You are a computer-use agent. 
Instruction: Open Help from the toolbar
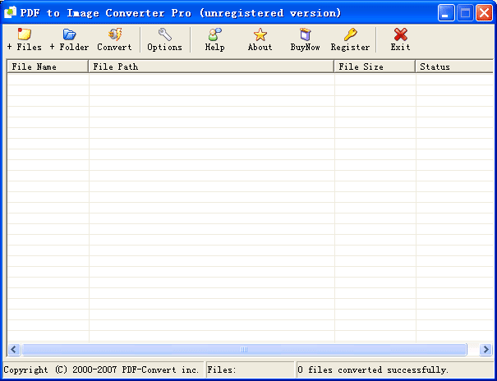point(214,39)
